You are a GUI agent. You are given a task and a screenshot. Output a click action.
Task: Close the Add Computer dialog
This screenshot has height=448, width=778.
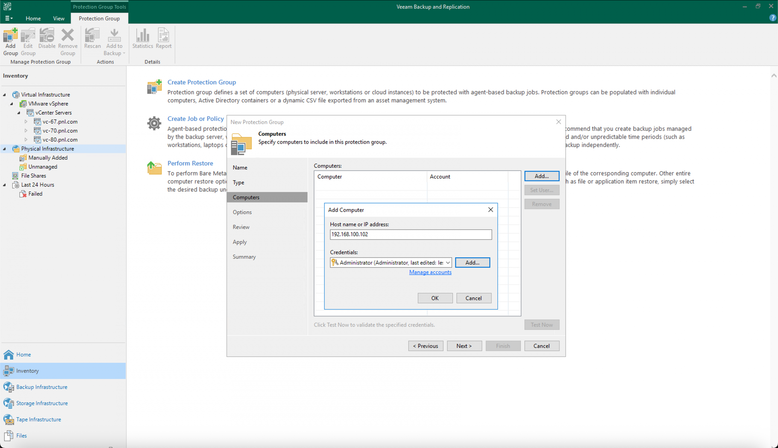click(490, 210)
